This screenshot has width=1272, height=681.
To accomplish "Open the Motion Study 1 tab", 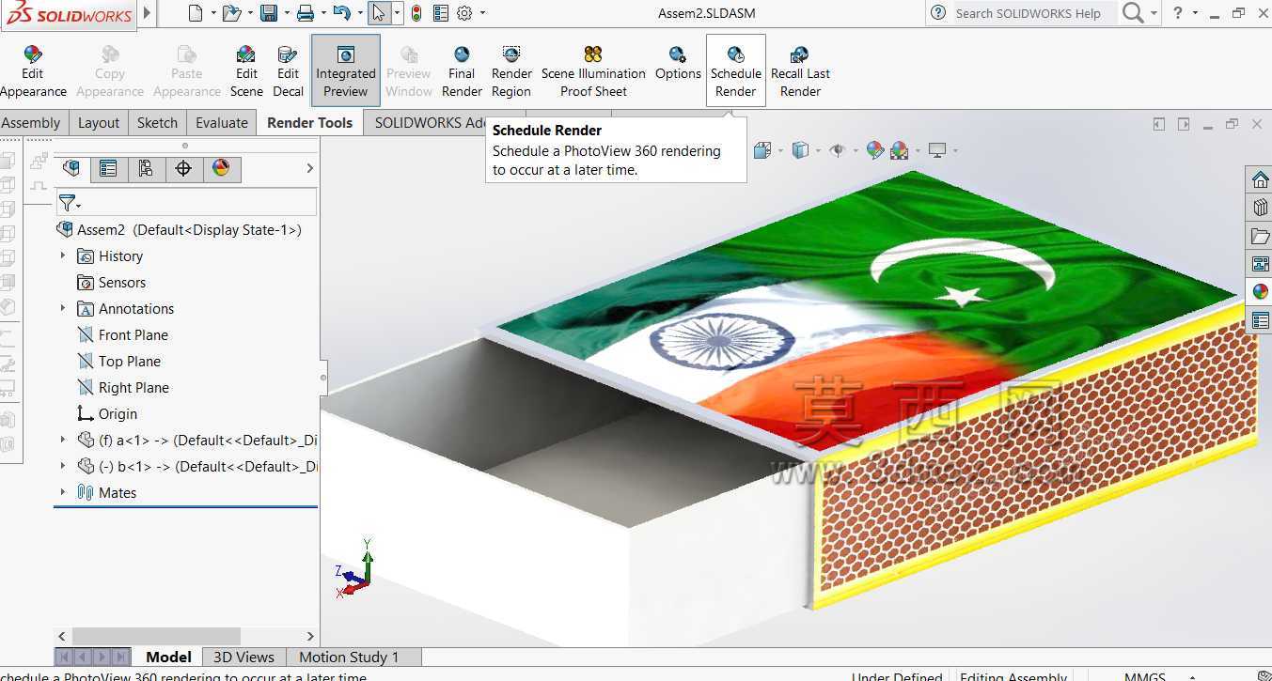I will [x=349, y=657].
